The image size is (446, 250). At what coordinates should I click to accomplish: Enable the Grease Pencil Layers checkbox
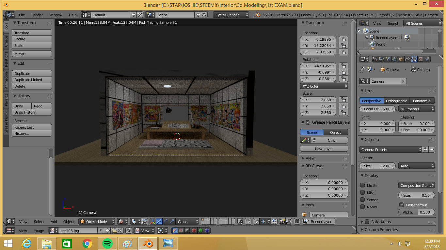pyautogui.click(x=308, y=122)
